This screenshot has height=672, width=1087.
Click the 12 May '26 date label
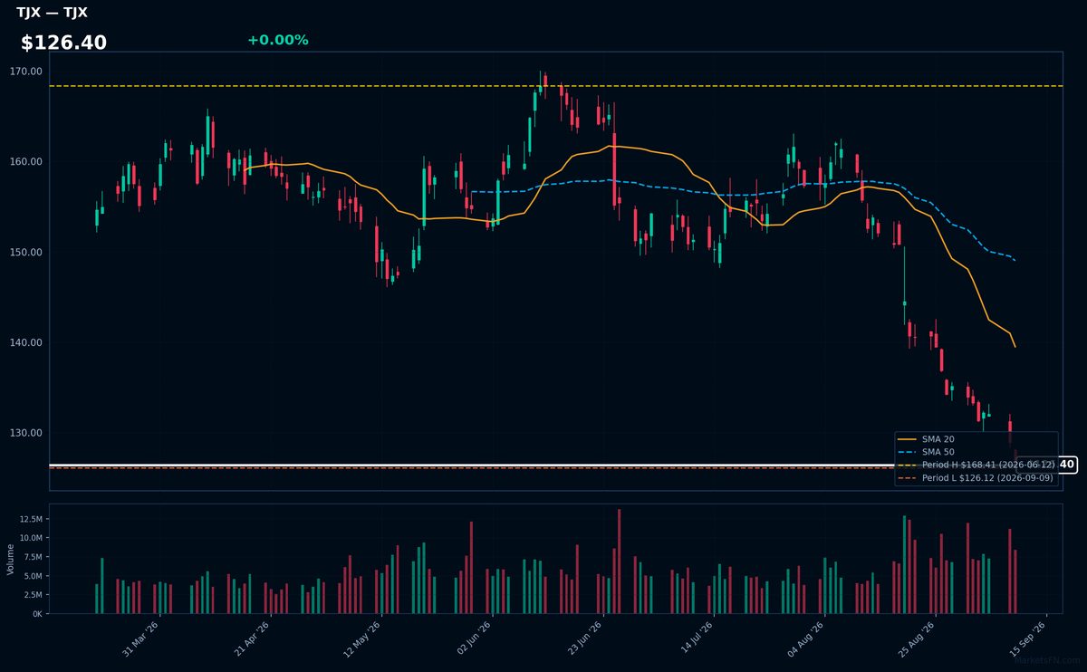point(362,638)
